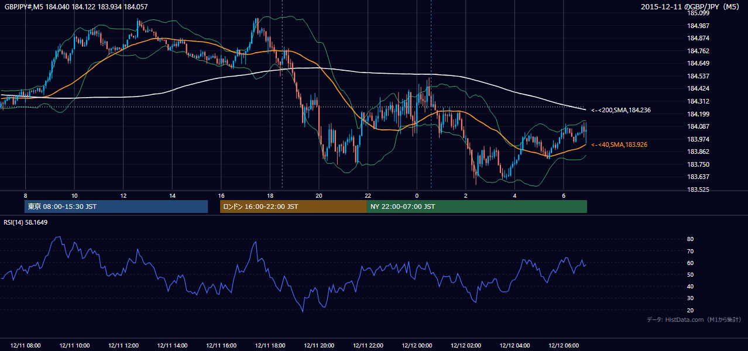Screen dimensions: 748x351
Task: Click the 12/12 00:00 time label
Action: pos(417,346)
